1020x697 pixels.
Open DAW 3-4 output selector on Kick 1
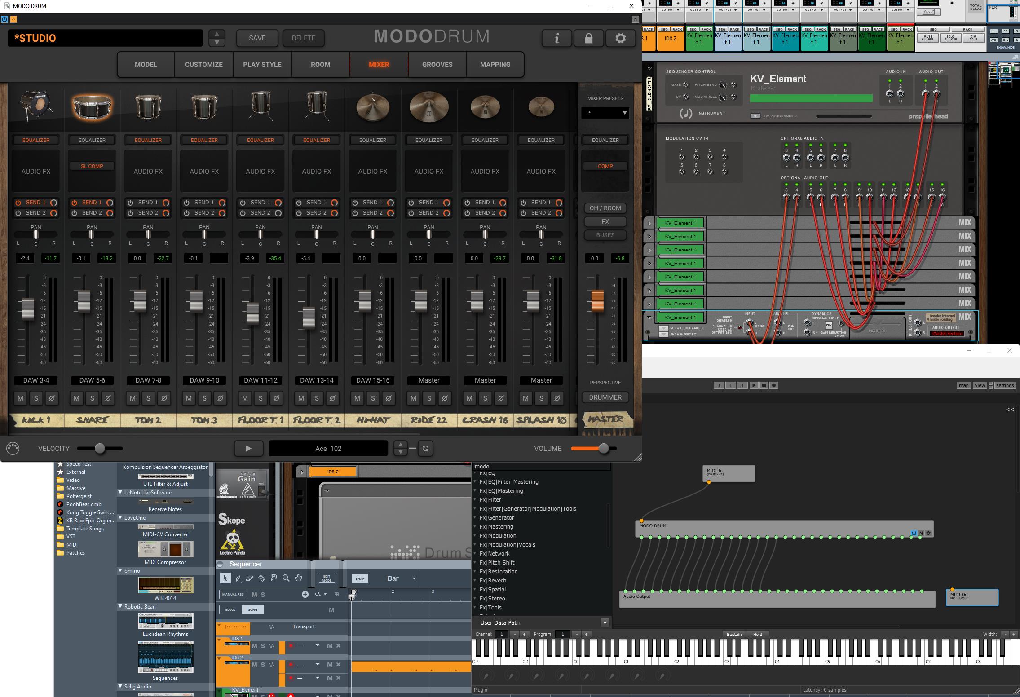click(x=36, y=380)
